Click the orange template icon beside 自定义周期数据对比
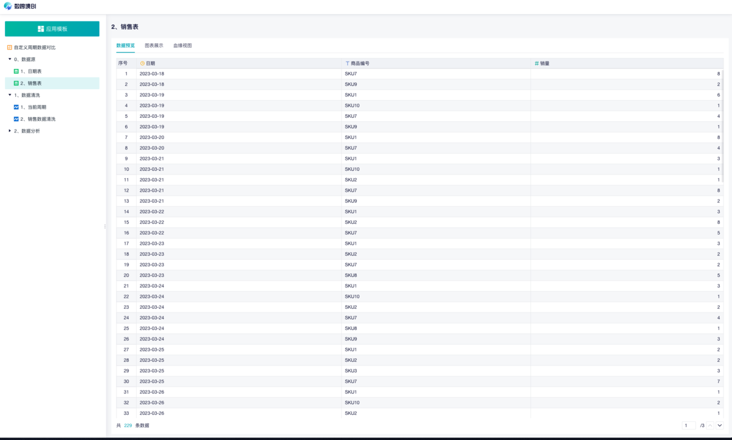Viewport: 732px width, 440px height. pyautogui.click(x=9, y=47)
